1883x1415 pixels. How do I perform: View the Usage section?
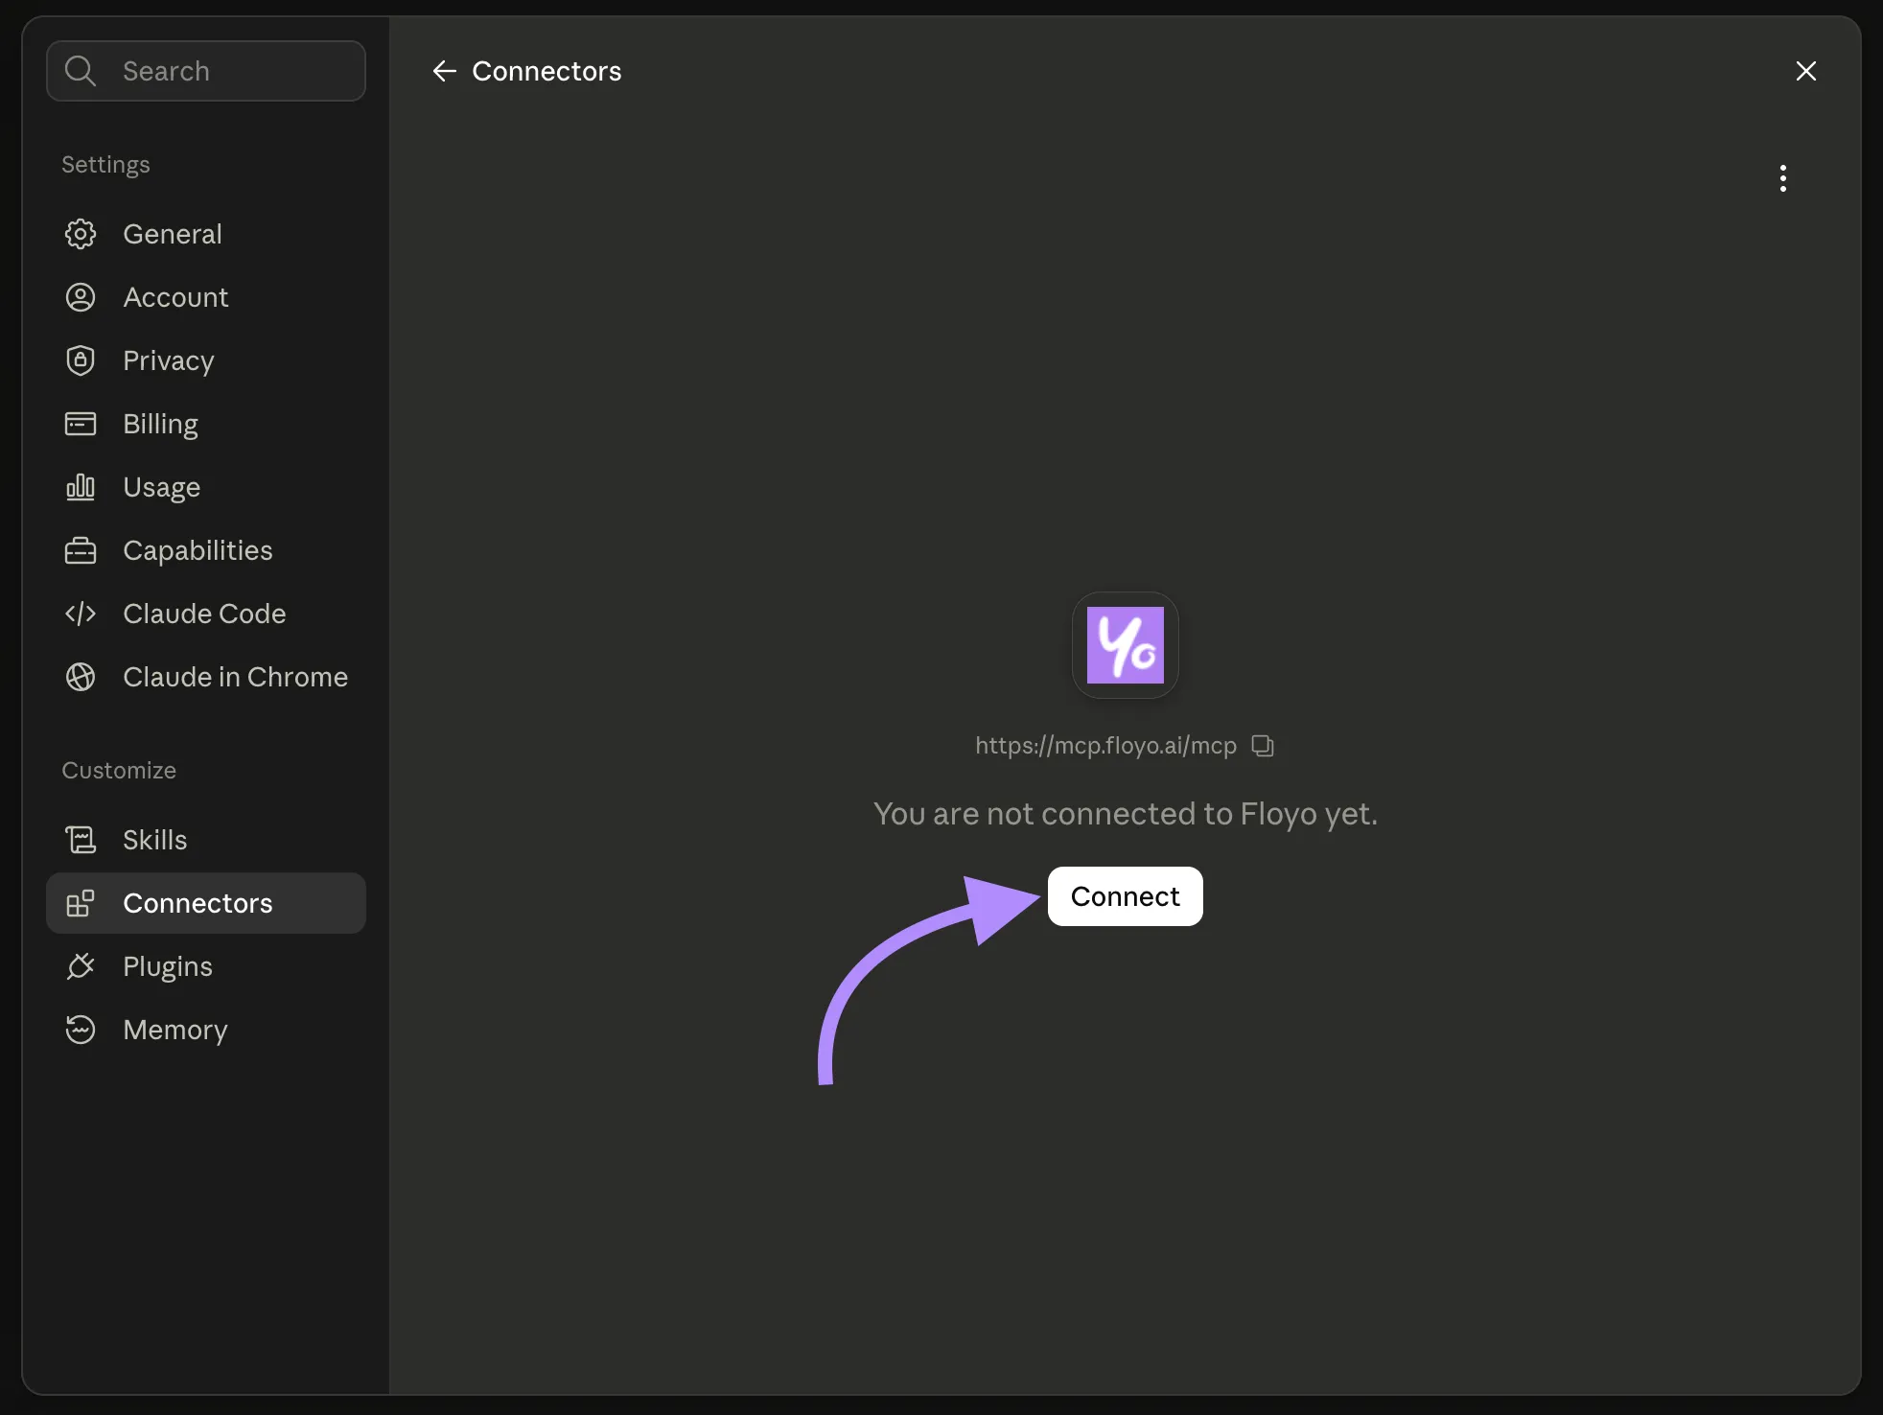click(x=206, y=487)
